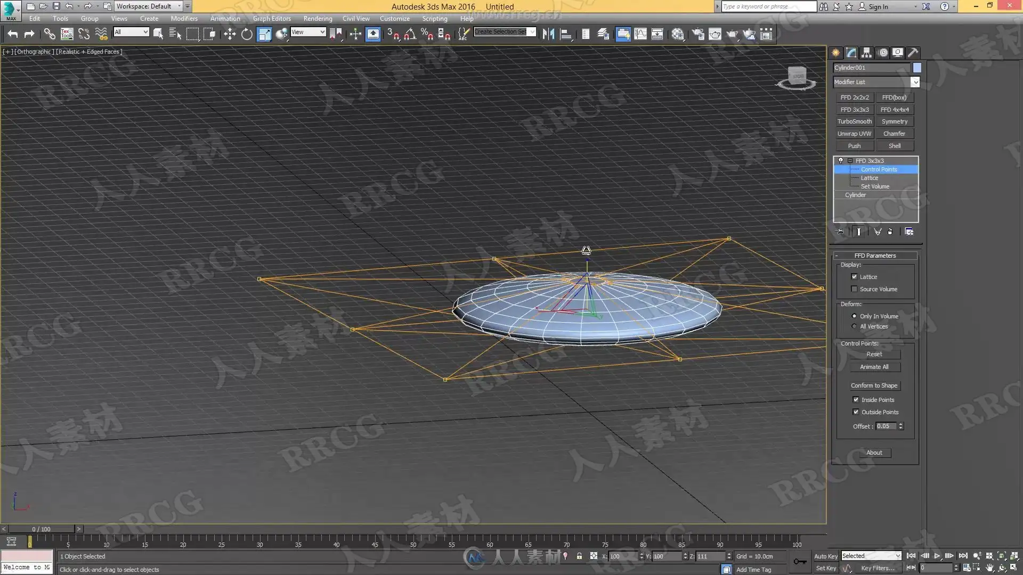This screenshot has height=575, width=1023.
Task: Activate the Select and Rotate tool
Action: pos(247,35)
